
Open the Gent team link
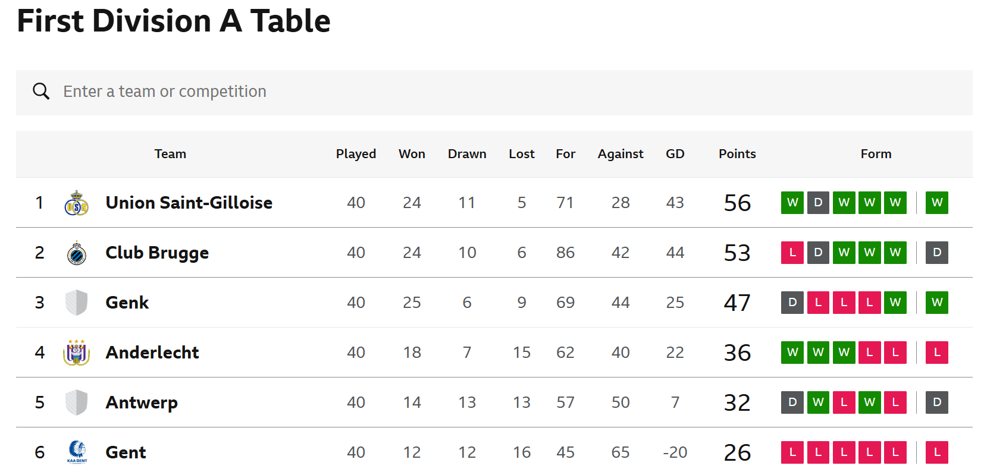pyautogui.click(x=126, y=452)
